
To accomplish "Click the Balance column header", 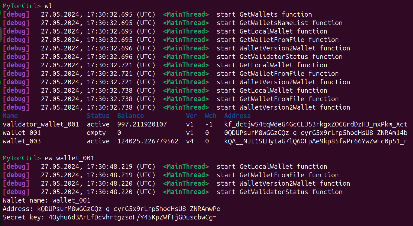I will (x=130, y=116).
